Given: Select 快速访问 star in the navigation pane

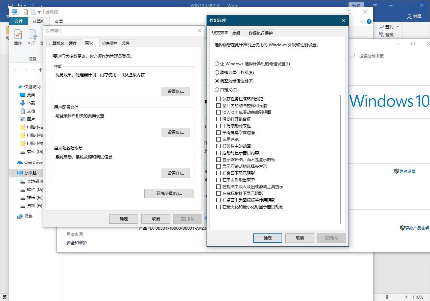Looking at the screenshot, I should point(20,87).
